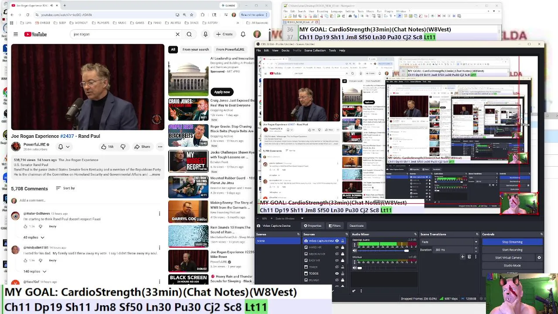
Task: Open Jocko Challenges Shawn Ryan video thumbnail
Action: (188, 161)
